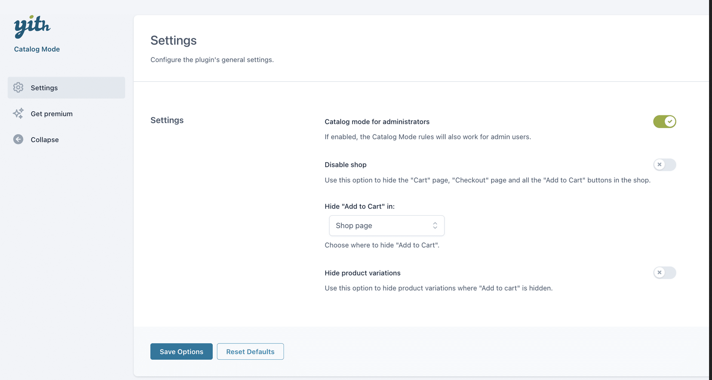
Task: Click the Settings gear icon in sidebar
Action: (x=18, y=87)
